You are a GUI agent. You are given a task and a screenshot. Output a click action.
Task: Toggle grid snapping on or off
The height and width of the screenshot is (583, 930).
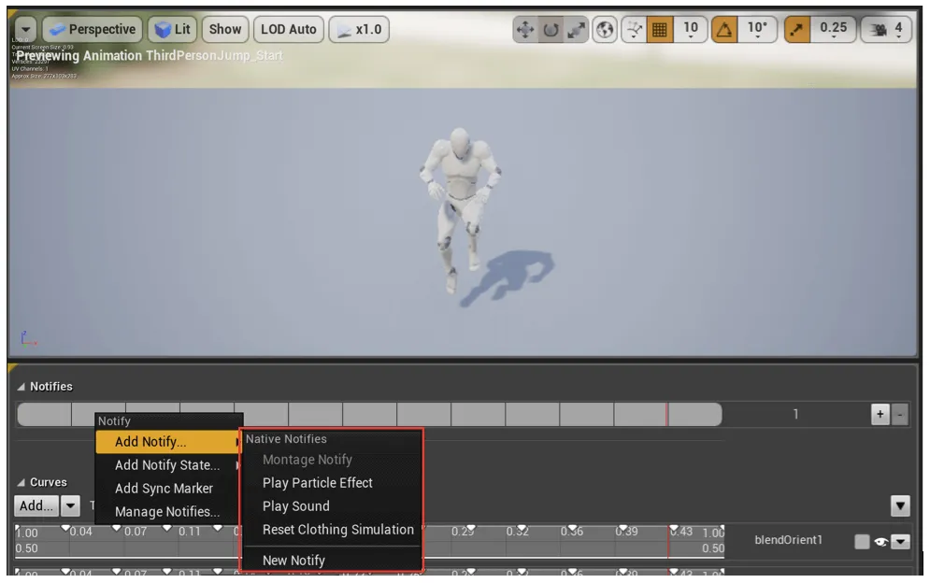659,29
